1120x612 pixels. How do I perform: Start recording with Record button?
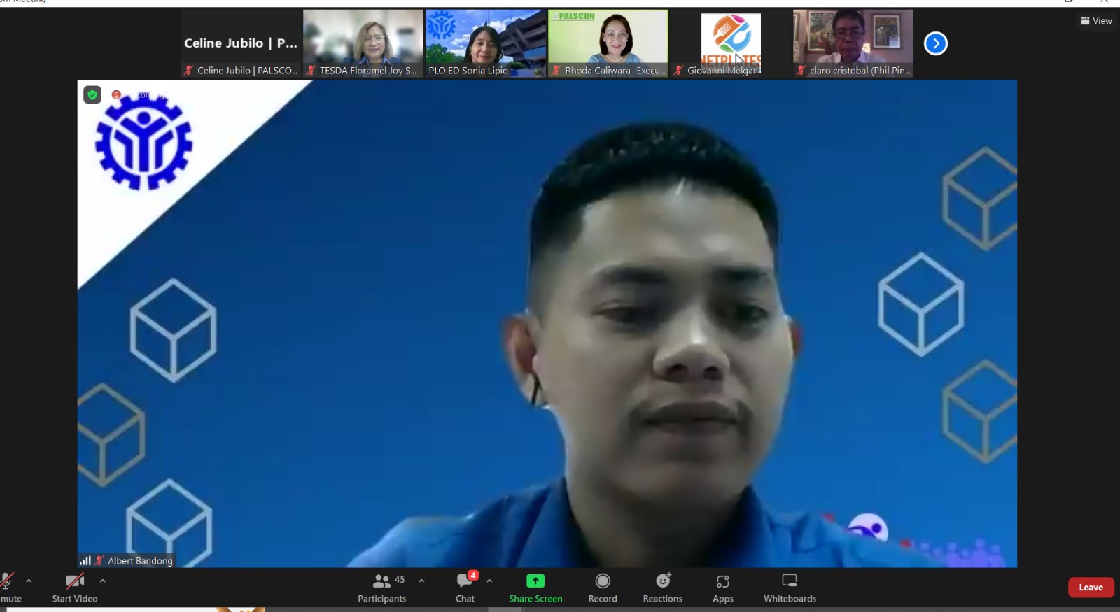[x=603, y=588]
